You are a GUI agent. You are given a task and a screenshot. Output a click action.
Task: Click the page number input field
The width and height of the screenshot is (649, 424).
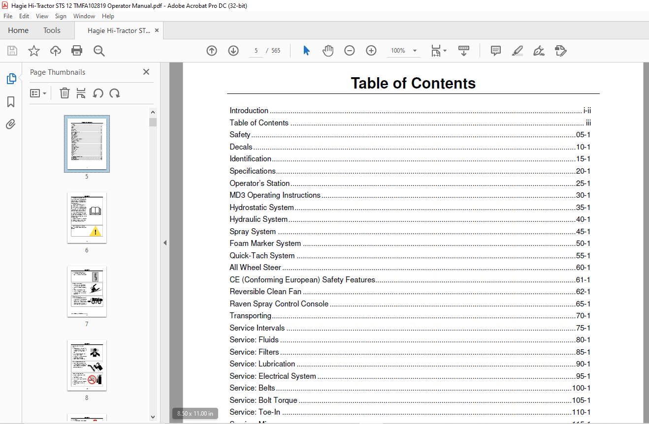256,51
